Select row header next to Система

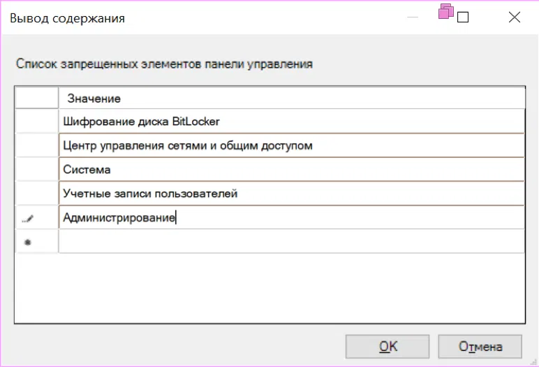36,169
